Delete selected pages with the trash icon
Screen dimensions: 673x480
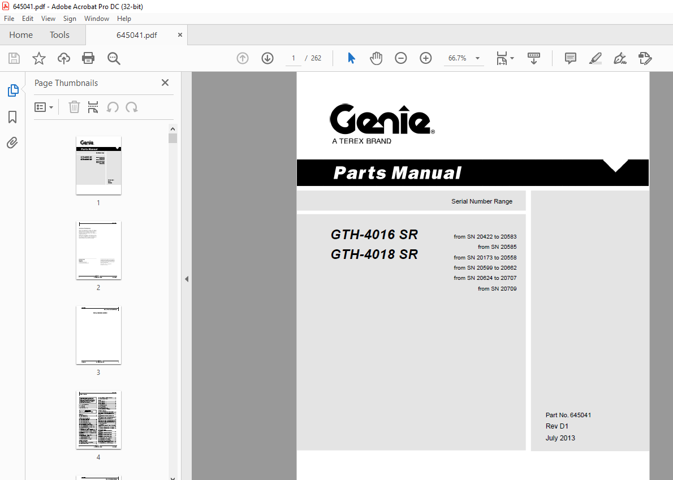coord(74,107)
